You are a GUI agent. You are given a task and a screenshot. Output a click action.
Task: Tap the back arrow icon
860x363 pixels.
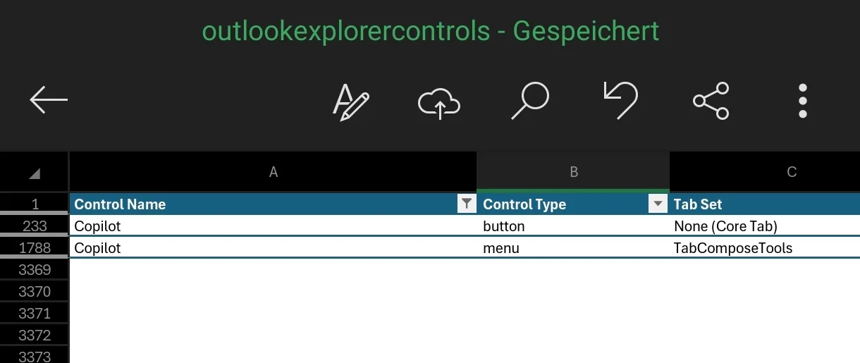pyautogui.click(x=49, y=100)
